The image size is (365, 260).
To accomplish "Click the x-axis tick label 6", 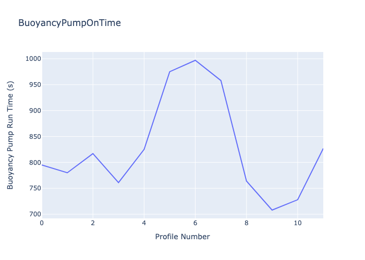I will 196,223.
